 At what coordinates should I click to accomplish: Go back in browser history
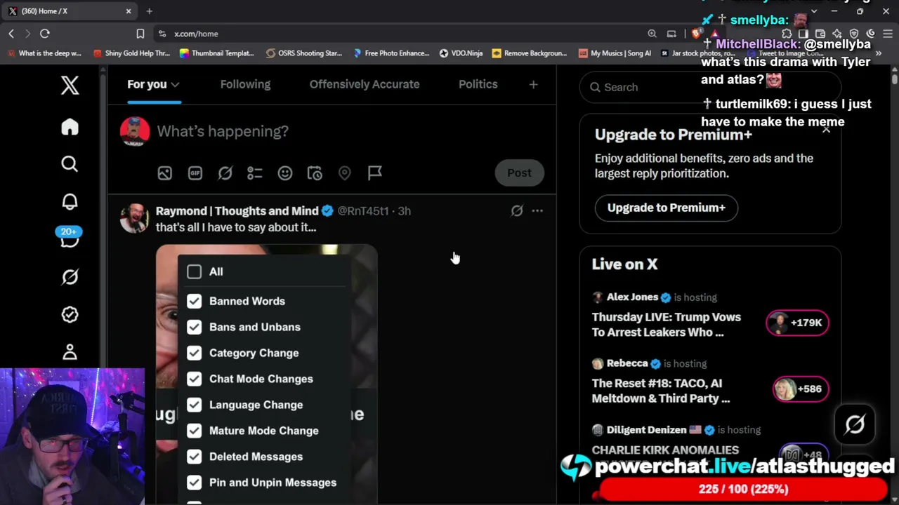tap(11, 34)
